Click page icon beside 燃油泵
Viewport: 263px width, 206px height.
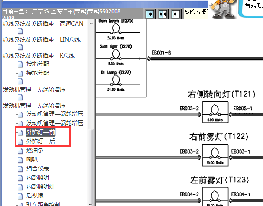point(20,151)
